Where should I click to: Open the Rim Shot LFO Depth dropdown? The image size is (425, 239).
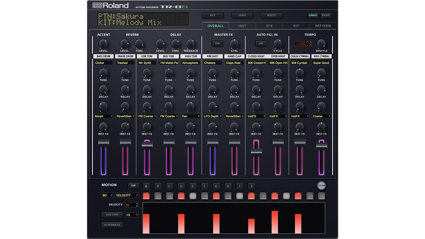[212, 116]
